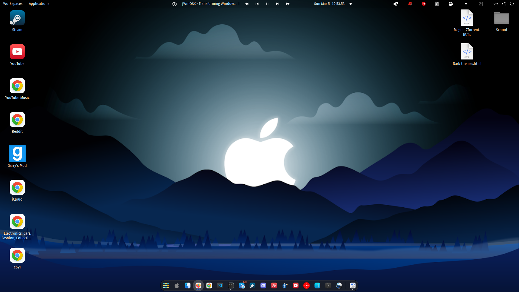Open the terminal app in dock
This screenshot has height=292, width=519.
click(231, 286)
